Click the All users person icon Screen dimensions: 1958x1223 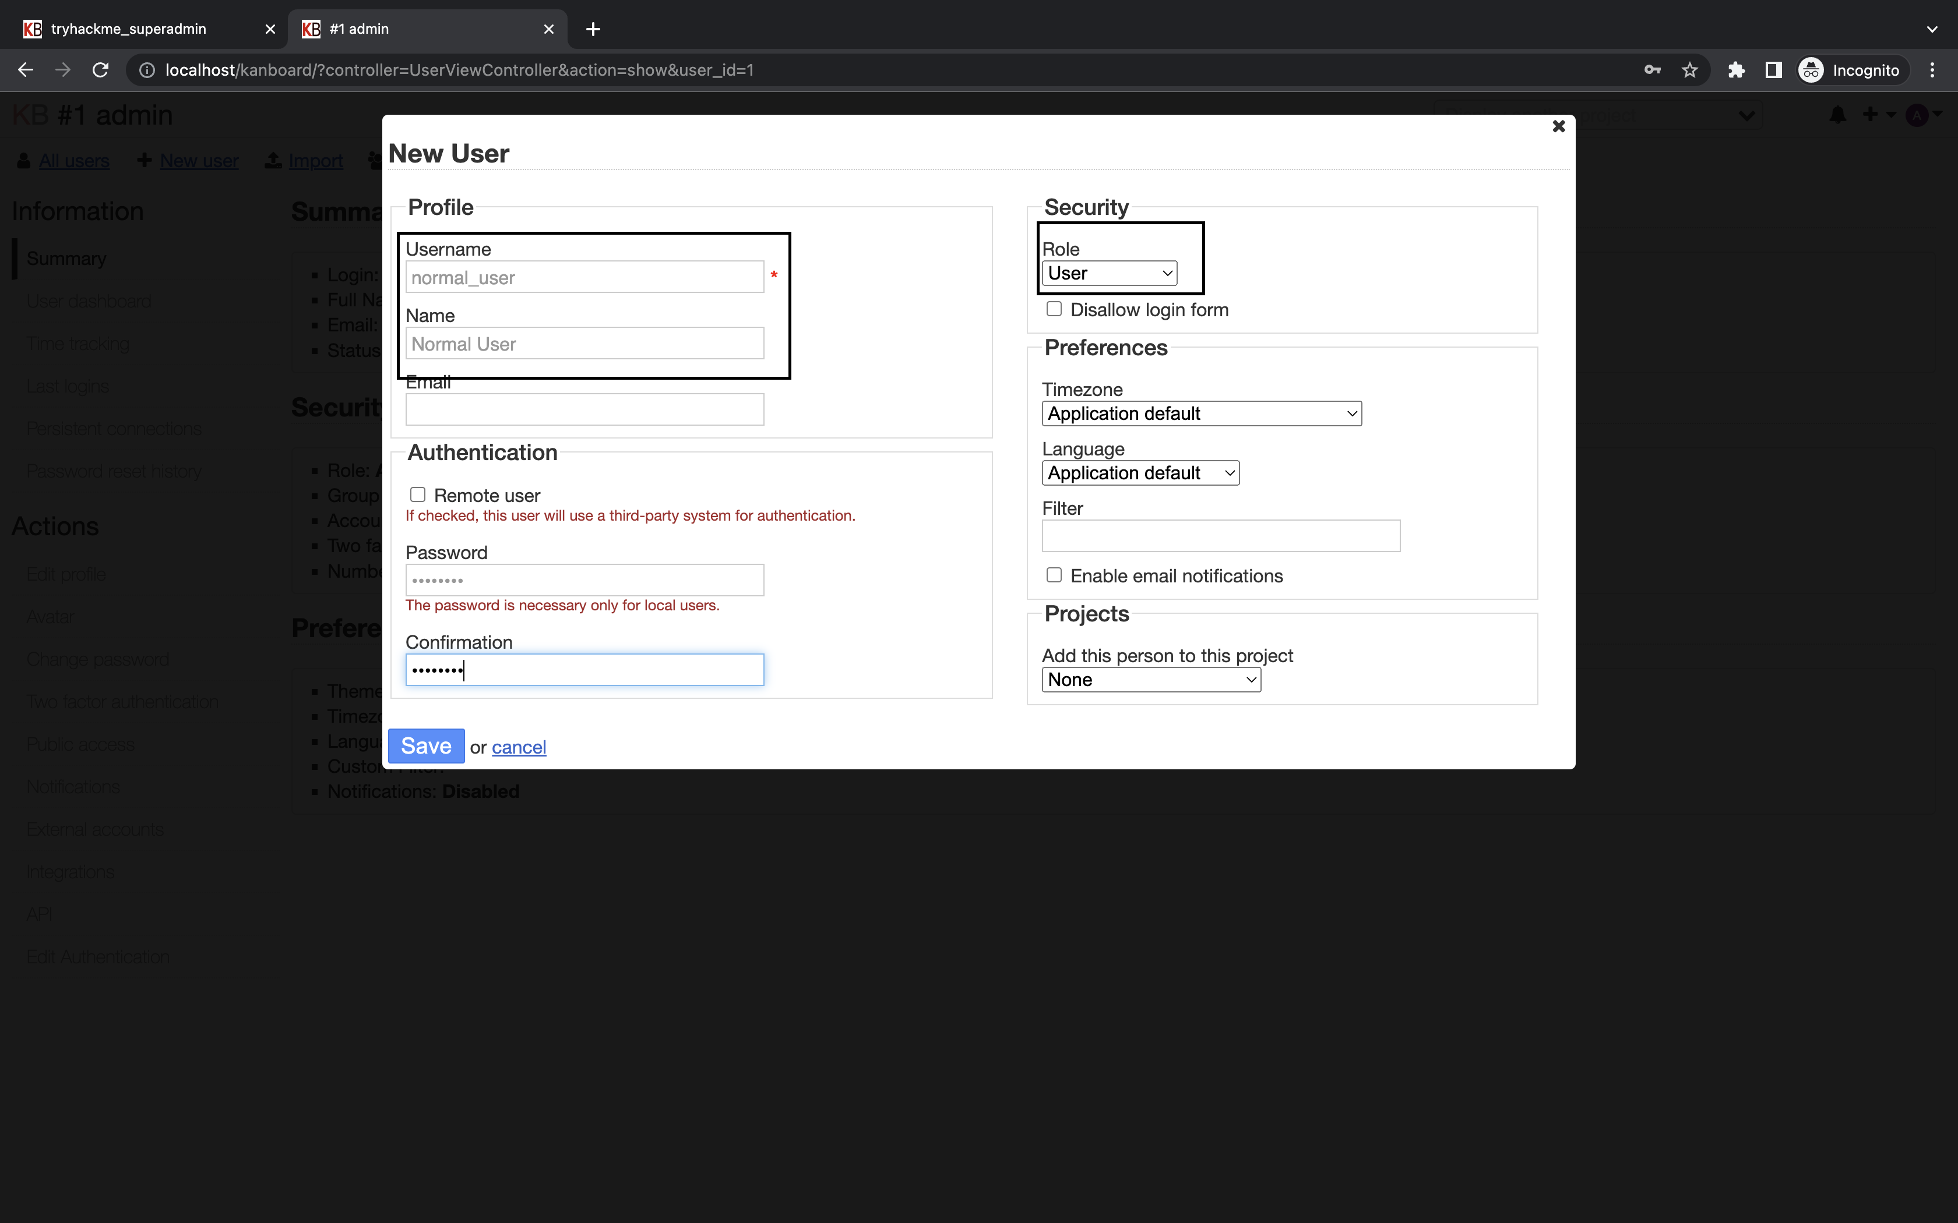tap(23, 160)
